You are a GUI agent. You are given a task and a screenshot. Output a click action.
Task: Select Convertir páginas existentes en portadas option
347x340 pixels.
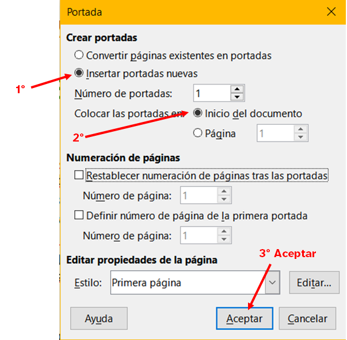pyautogui.click(x=79, y=56)
